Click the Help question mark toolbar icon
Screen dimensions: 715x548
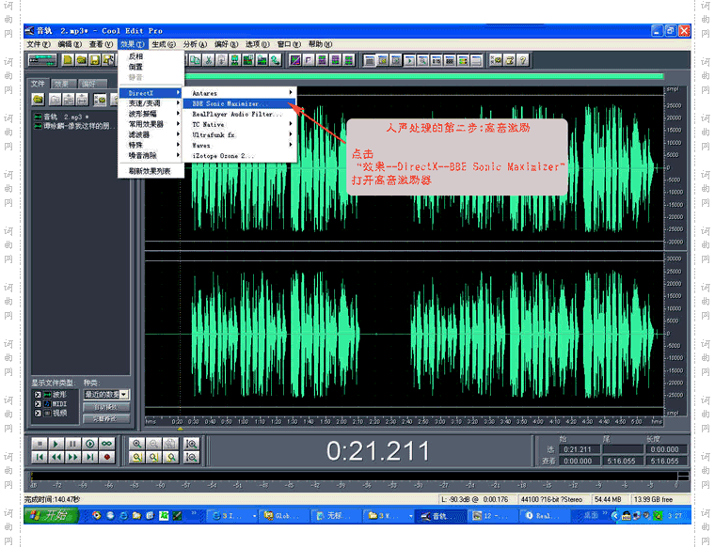click(523, 60)
